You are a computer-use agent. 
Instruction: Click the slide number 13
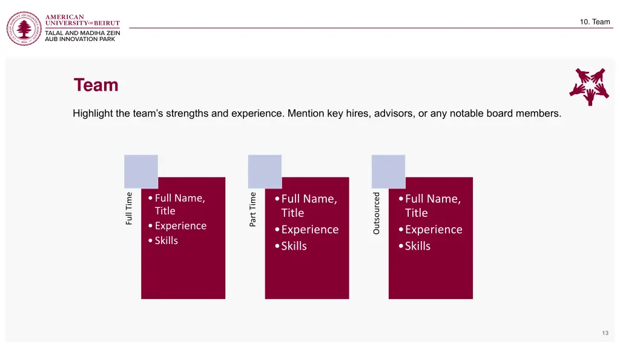coord(605,333)
